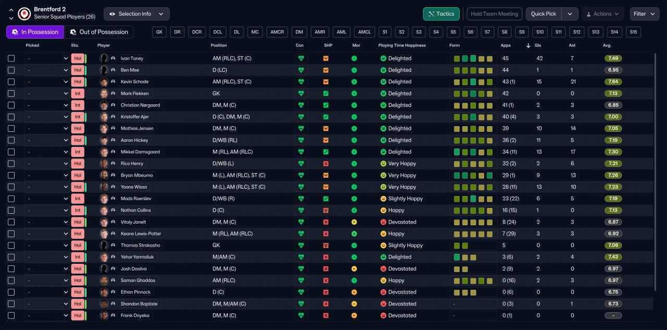Check the box for Frank Onyeka
Image resolution: width=667 pixels, height=330 pixels.
coord(11,315)
